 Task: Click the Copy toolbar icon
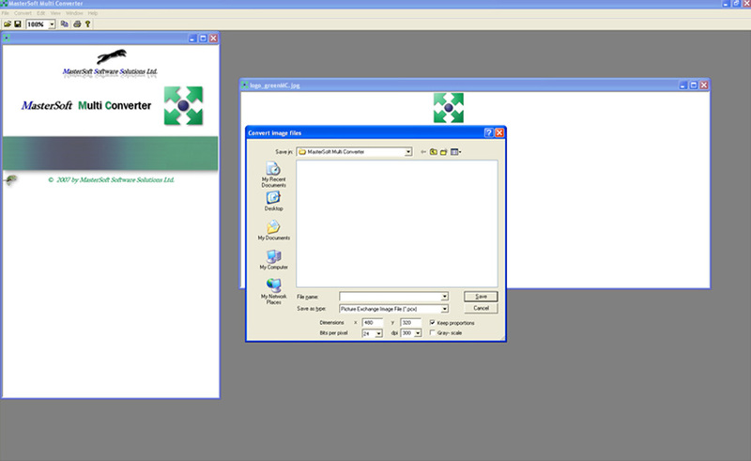[64, 24]
